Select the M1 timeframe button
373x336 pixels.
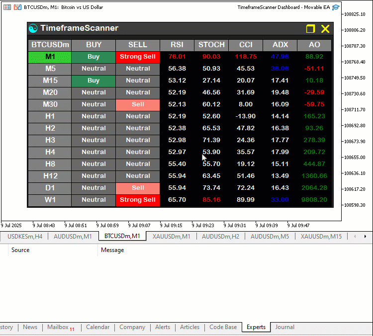[50, 57]
